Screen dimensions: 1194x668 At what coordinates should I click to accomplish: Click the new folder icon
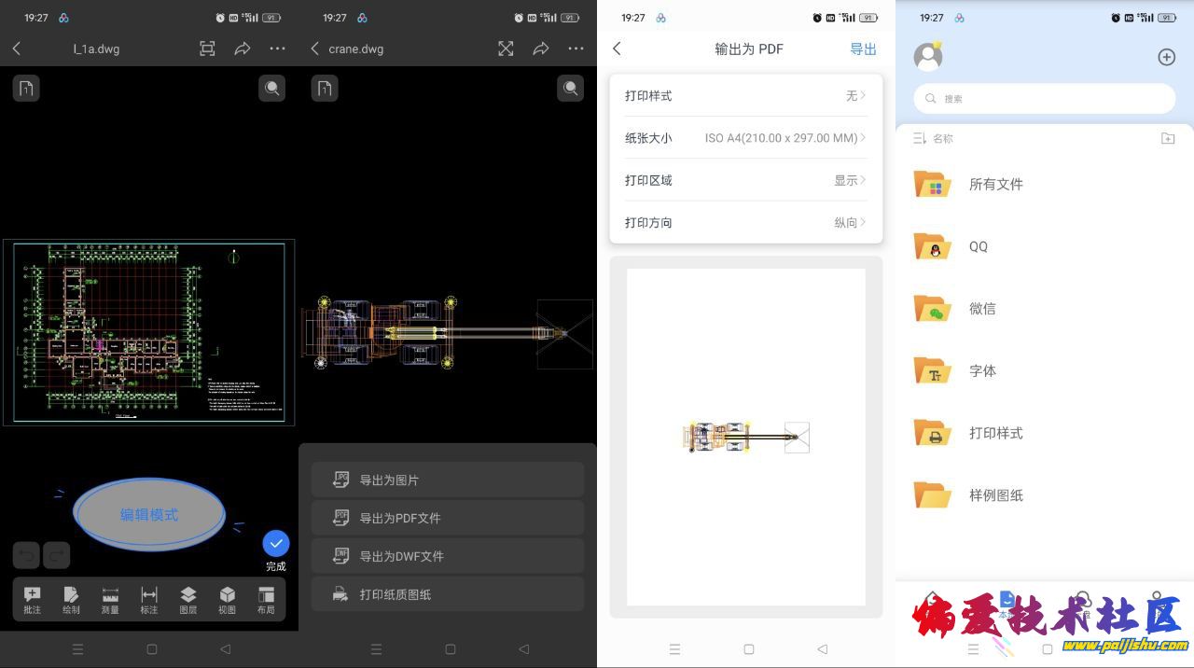coord(1167,138)
